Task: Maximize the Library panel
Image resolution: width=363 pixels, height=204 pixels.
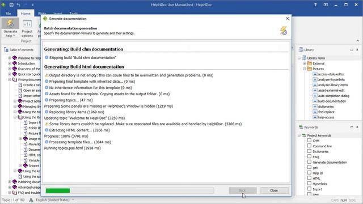Action: coord(352,50)
